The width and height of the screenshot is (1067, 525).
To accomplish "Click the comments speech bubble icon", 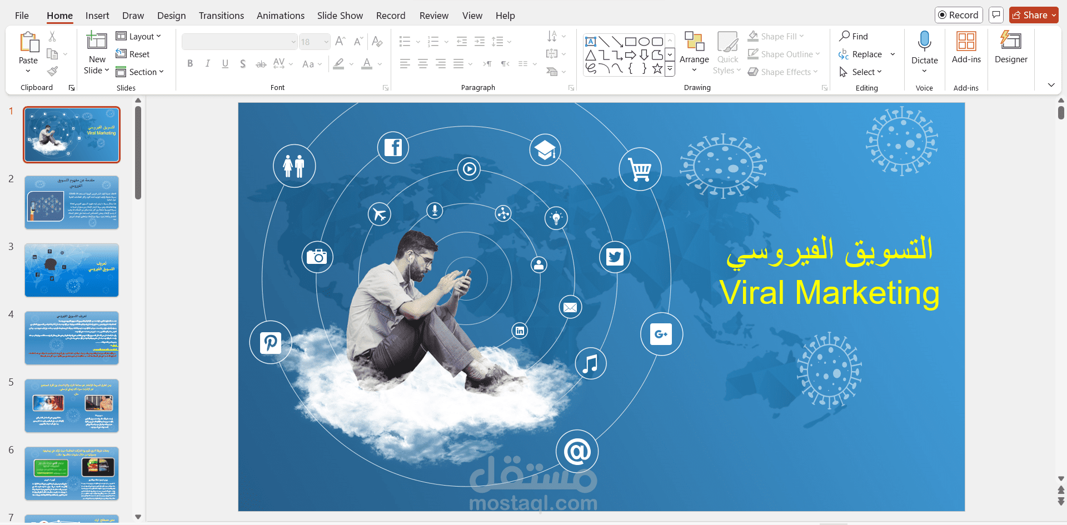I will (x=996, y=15).
